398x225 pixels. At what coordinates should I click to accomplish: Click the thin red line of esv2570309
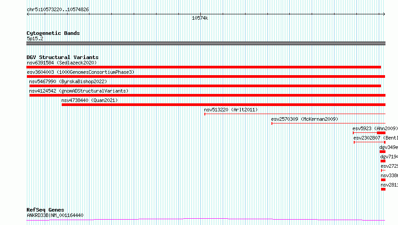(328, 123)
